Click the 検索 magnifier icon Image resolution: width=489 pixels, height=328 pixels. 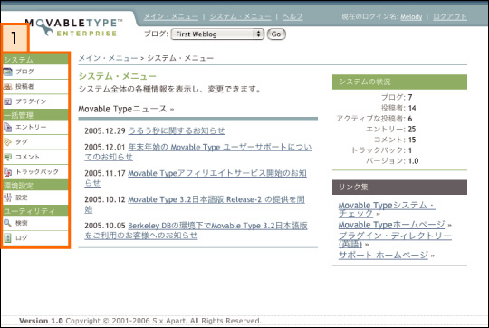(8, 223)
